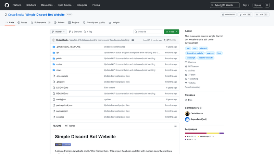Open the Readme link in About
The height and width of the screenshot is (154, 274).
[x=190, y=62]
